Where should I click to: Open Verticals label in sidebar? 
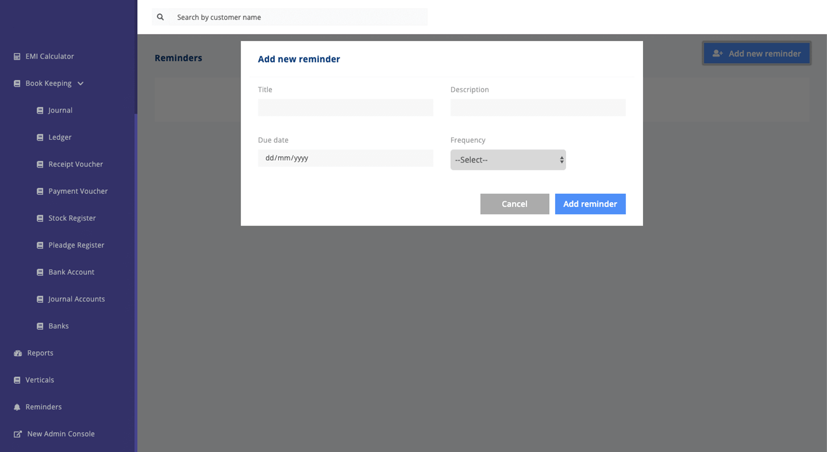pos(39,380)
